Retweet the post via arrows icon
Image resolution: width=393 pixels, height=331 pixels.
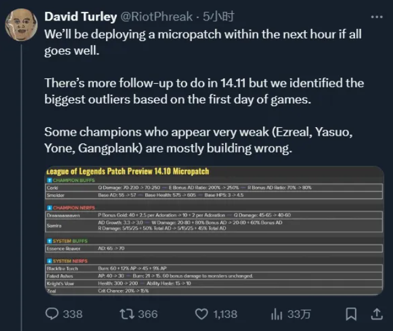click(x=128, y=314)
